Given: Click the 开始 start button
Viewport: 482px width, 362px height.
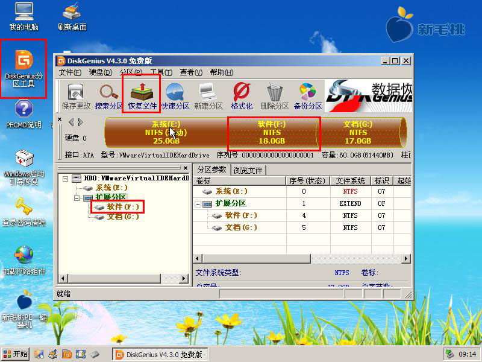Looking at the screenshot, I should click(16, 354).
